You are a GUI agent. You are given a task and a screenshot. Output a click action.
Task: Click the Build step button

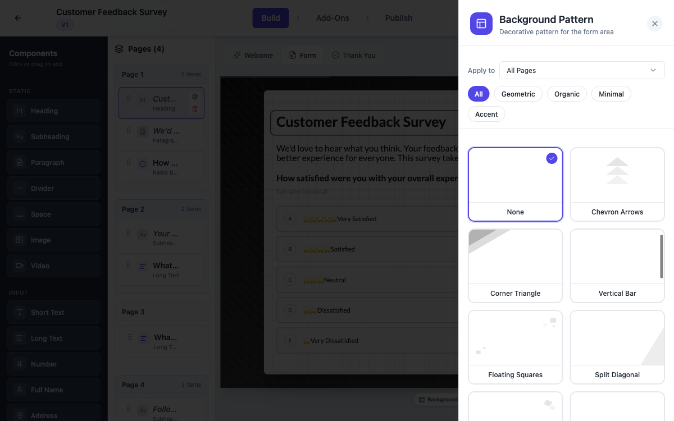click(x=271, y=18)
